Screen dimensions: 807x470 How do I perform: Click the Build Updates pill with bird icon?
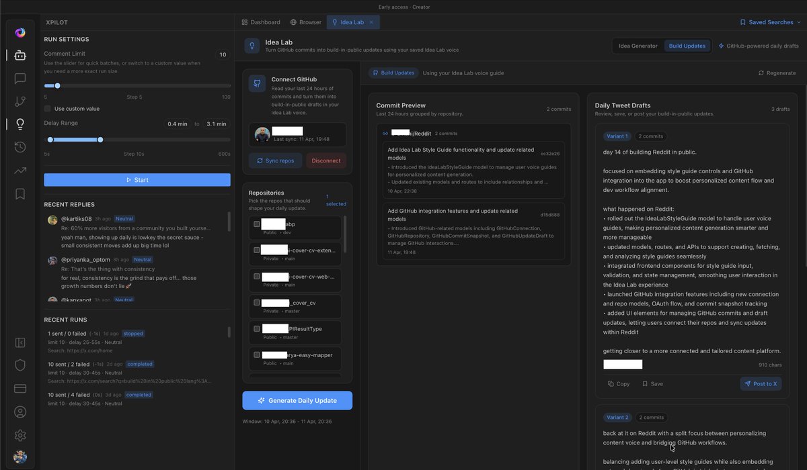tap(393, 73)
